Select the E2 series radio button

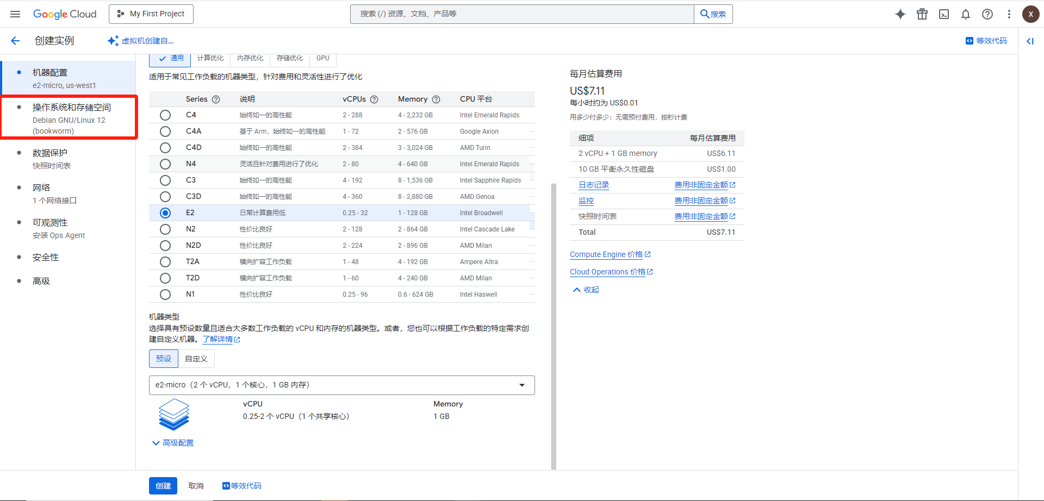165,213
